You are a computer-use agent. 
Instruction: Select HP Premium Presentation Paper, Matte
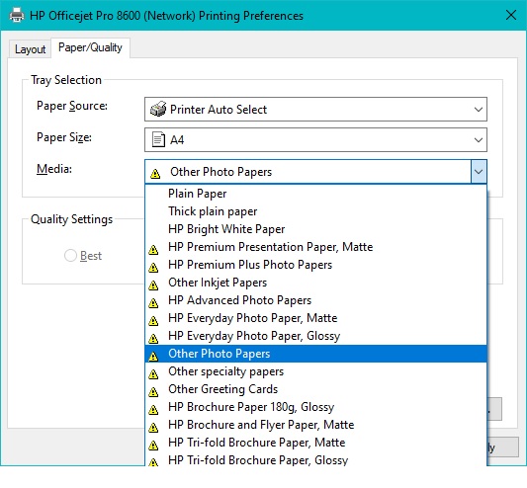315,247
